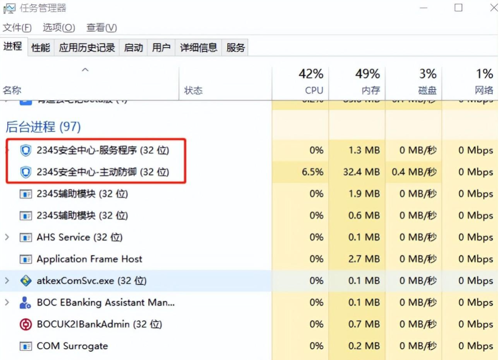Click the 6.5% CPU value
499x360 pixels.
tap(312, 172)
